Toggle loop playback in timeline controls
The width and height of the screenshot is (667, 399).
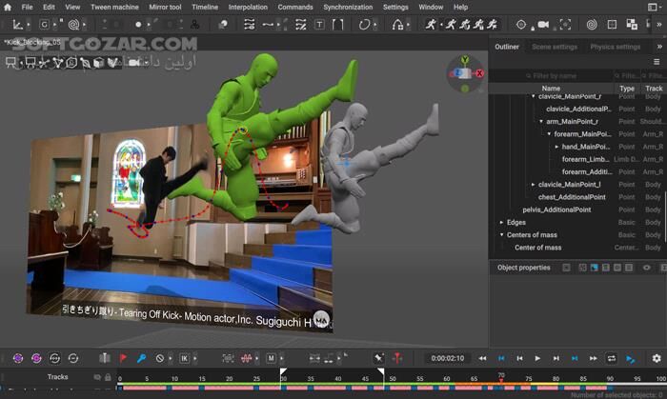click(611, 358)
